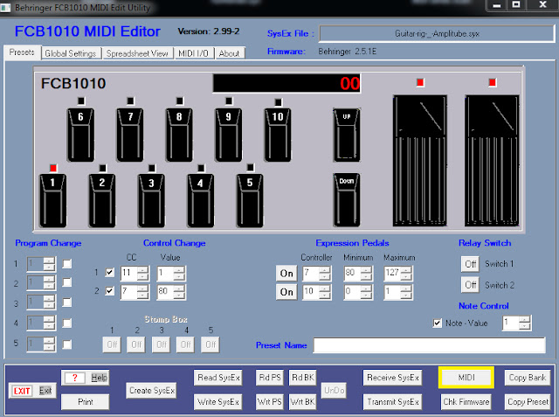Click the UP bank pedal
The height and width of the screenshot is (417, 559).
point(347,135)
